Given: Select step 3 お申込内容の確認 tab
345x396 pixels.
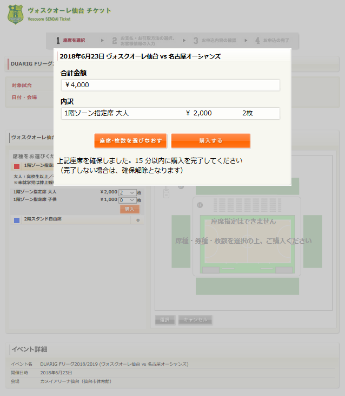Looking at the screenshot, I should pos(215,41).
